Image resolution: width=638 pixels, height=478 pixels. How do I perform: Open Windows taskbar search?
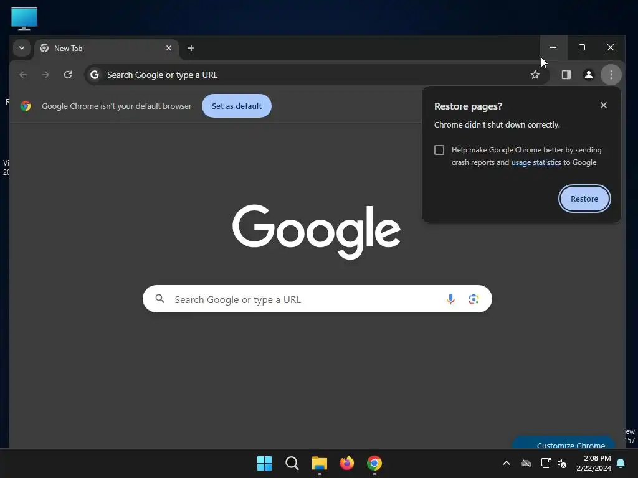292,463
